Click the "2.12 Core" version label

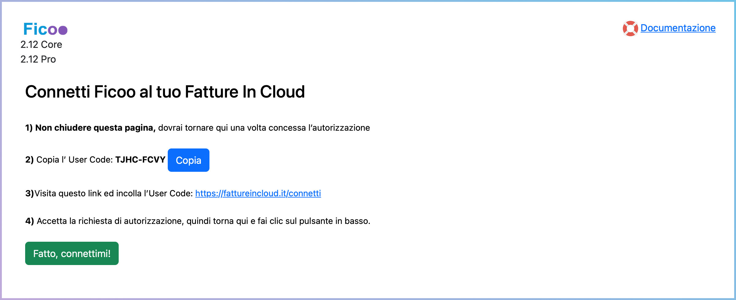[41, 44]
